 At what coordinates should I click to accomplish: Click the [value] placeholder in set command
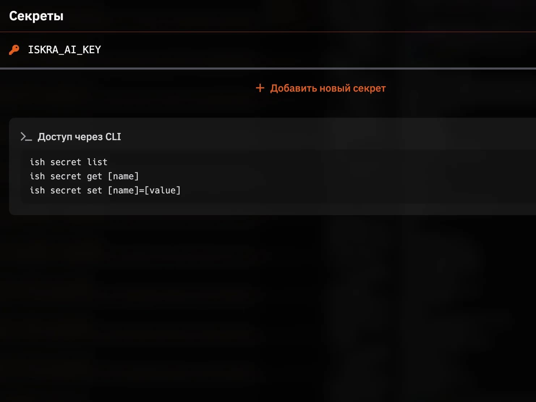[162, 190]
